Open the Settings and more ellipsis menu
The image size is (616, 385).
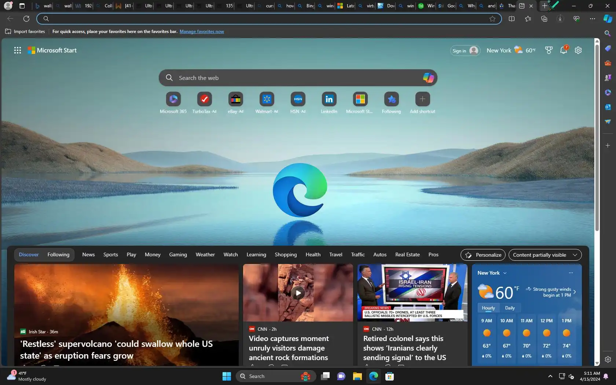pos(593,19)
